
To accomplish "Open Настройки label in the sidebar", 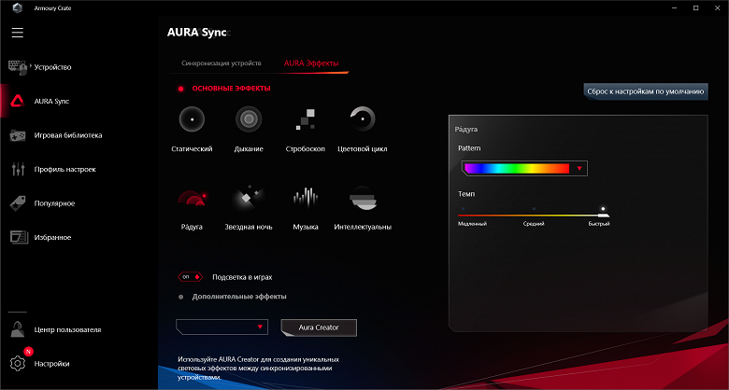I will 51,364.
